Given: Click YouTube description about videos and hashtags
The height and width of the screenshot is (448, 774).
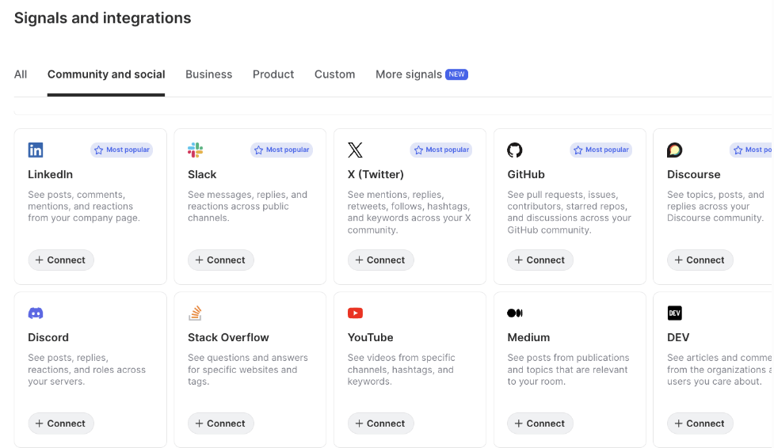Looking at the screenshot, I should (x=402, y=370).
